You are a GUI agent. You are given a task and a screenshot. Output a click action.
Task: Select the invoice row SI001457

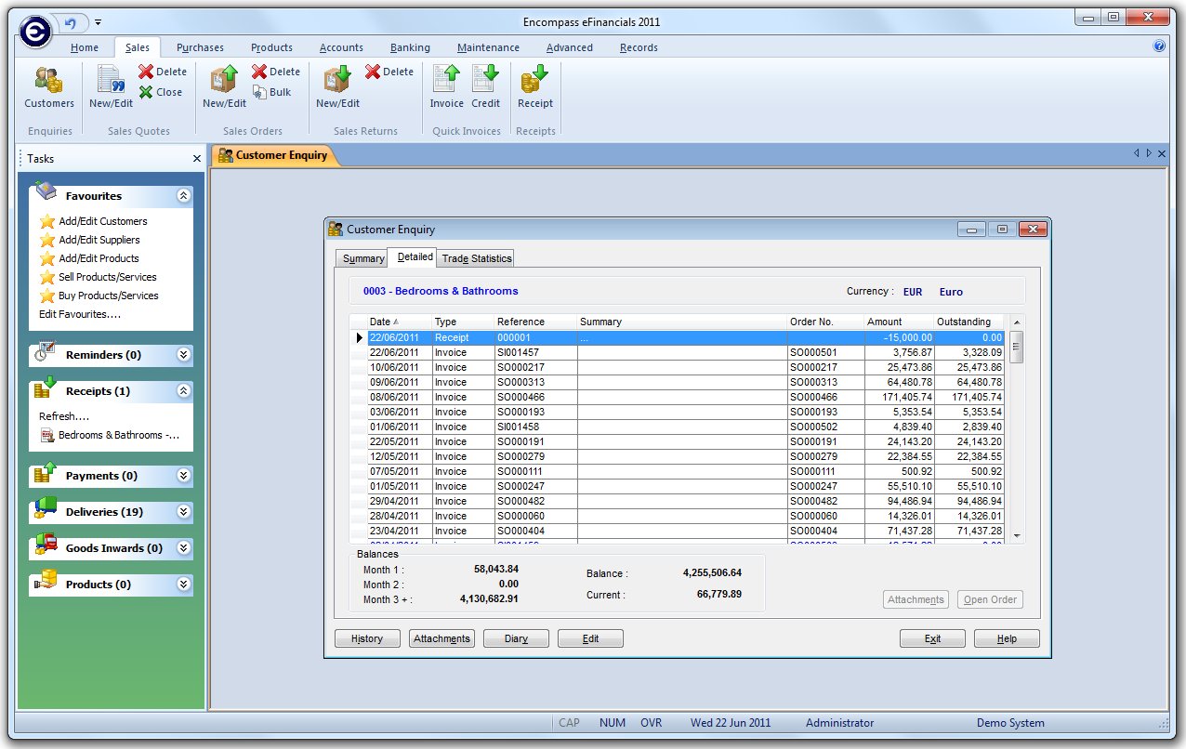(x=686, y=353)
